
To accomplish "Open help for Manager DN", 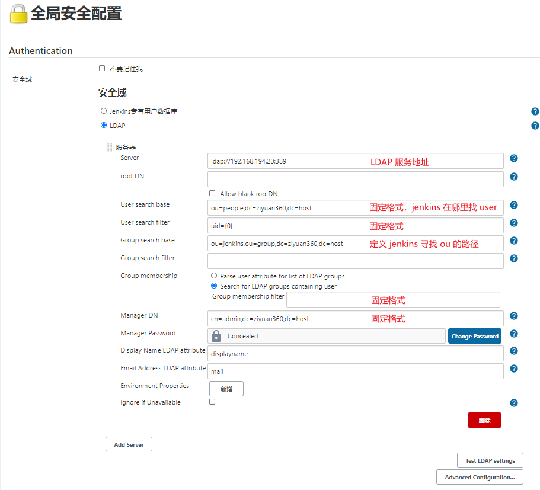I will [x=513, y=315].
